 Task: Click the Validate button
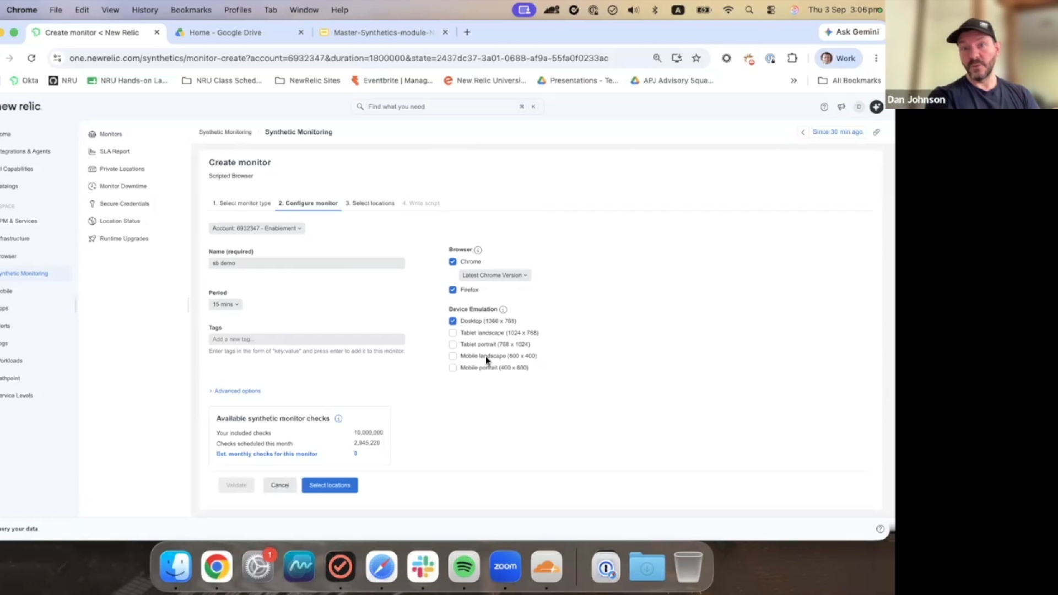click(236, 485)
